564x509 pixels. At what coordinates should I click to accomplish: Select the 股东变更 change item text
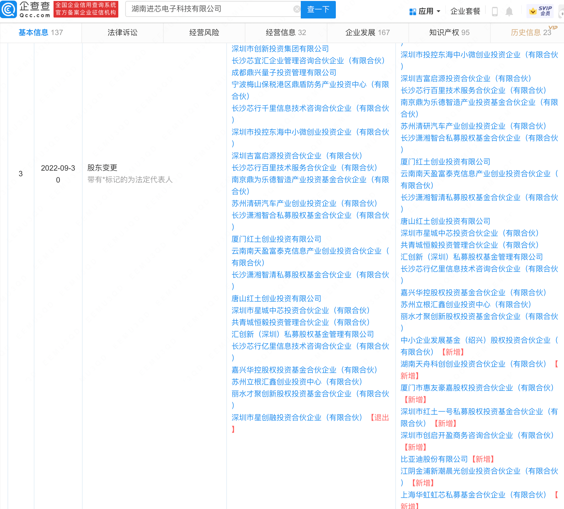click(x=102, y=168)
